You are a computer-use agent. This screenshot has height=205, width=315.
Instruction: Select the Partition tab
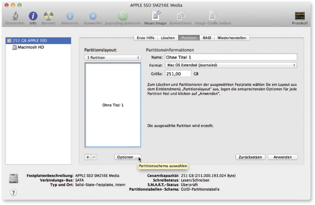tap(189, 38)
